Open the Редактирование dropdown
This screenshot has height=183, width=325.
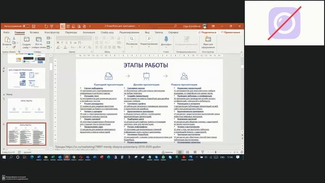[x=149, y=42]
